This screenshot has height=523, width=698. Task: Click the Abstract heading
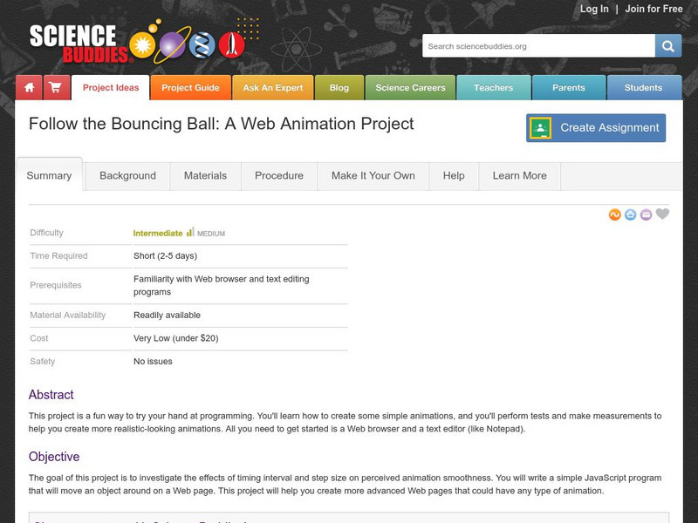tap(51, 395)
